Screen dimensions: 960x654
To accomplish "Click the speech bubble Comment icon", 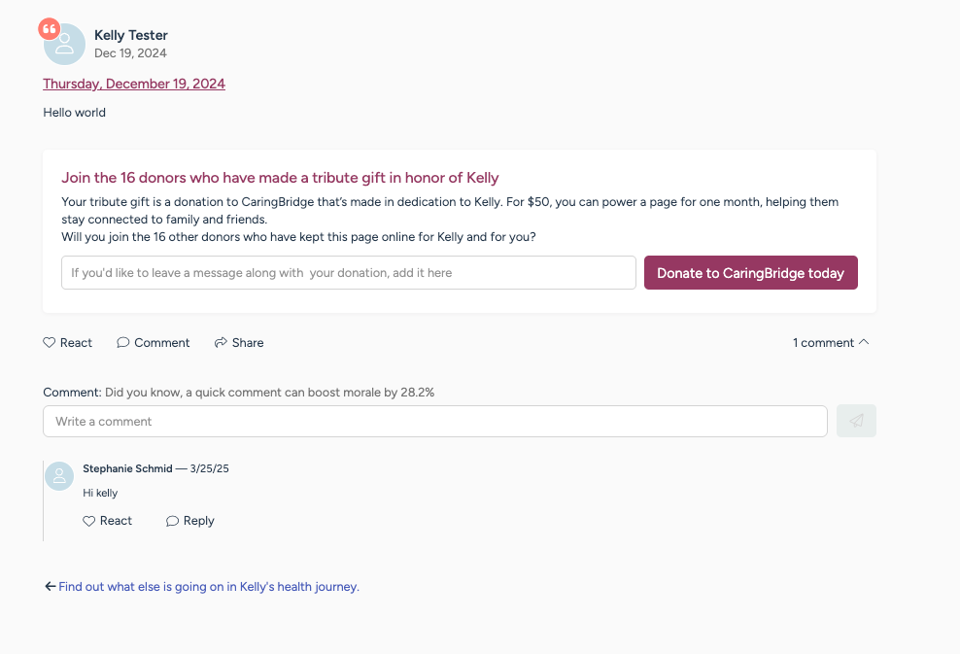I will pyautogui.click(x=123, y=342).
